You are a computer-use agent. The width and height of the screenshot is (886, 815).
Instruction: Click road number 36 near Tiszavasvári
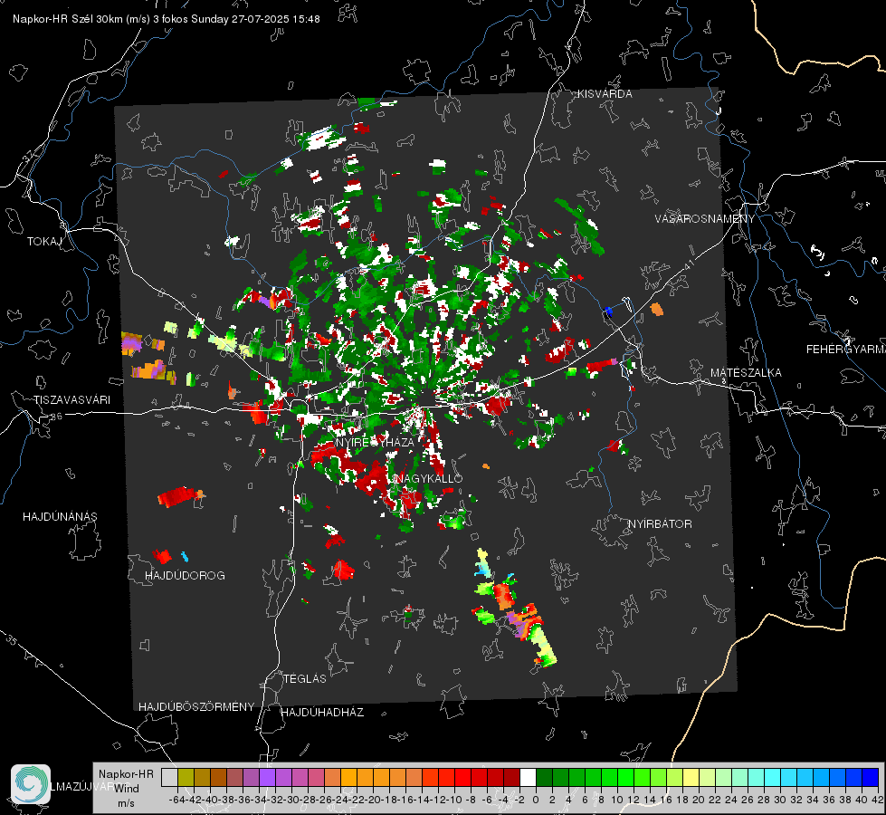point(56,417)
